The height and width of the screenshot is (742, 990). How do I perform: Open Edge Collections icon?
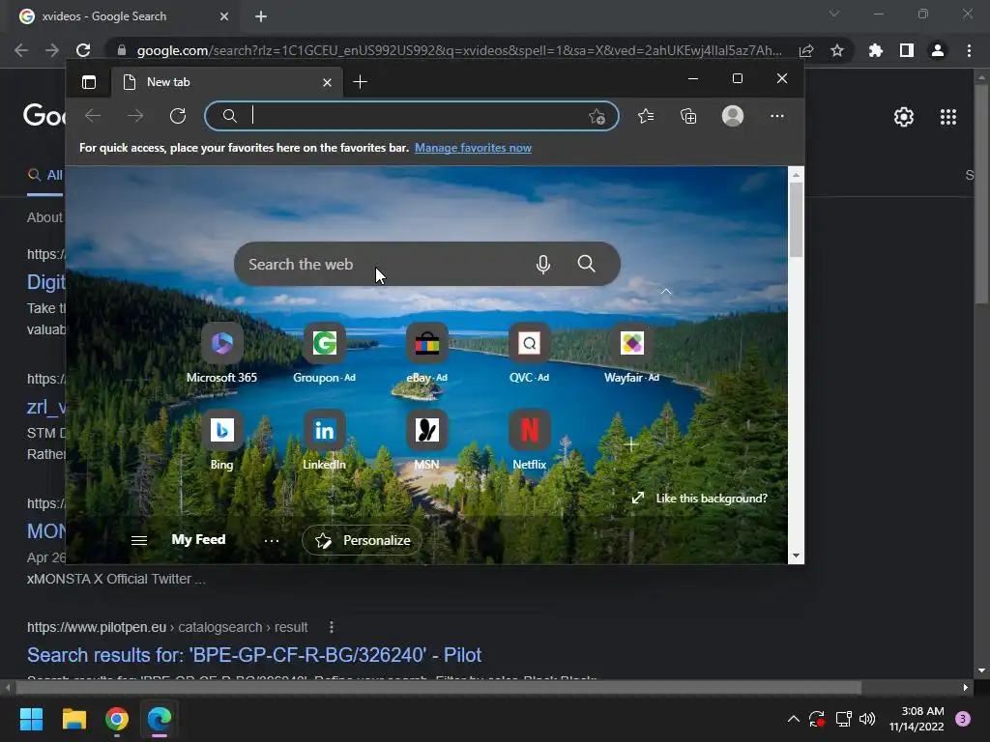[688, 116]
